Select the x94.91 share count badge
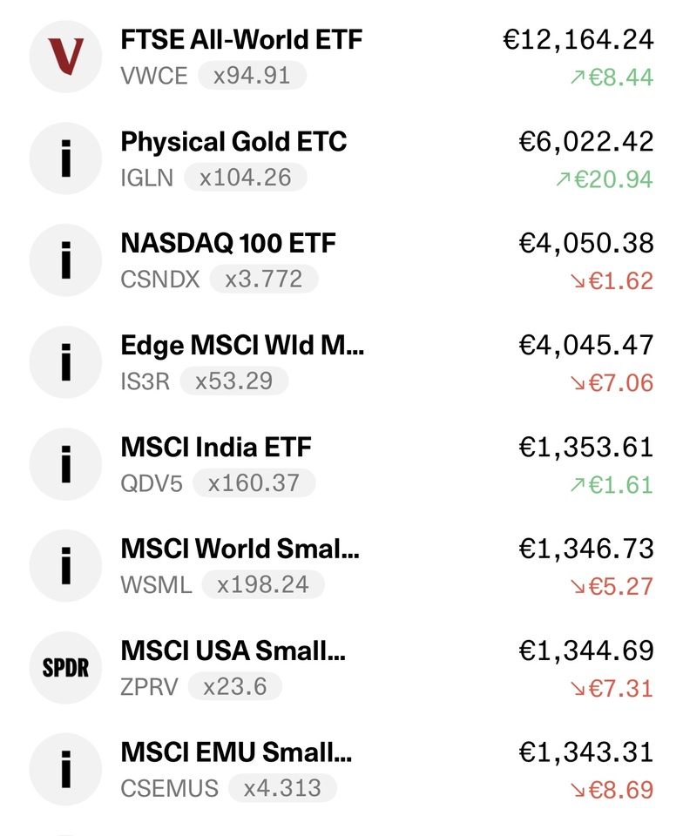Screen dimensions: 683x836 tap(252, 76)
